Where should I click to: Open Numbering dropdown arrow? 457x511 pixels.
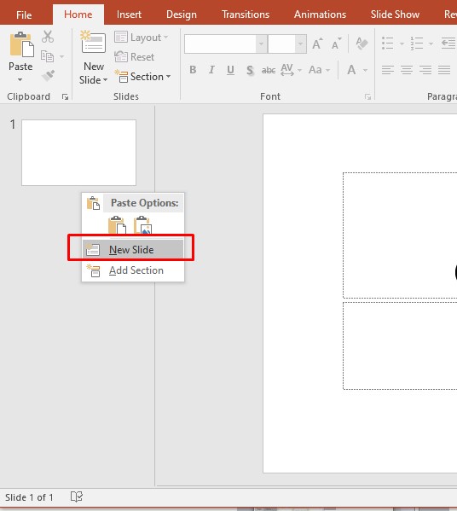pos(431,44)
